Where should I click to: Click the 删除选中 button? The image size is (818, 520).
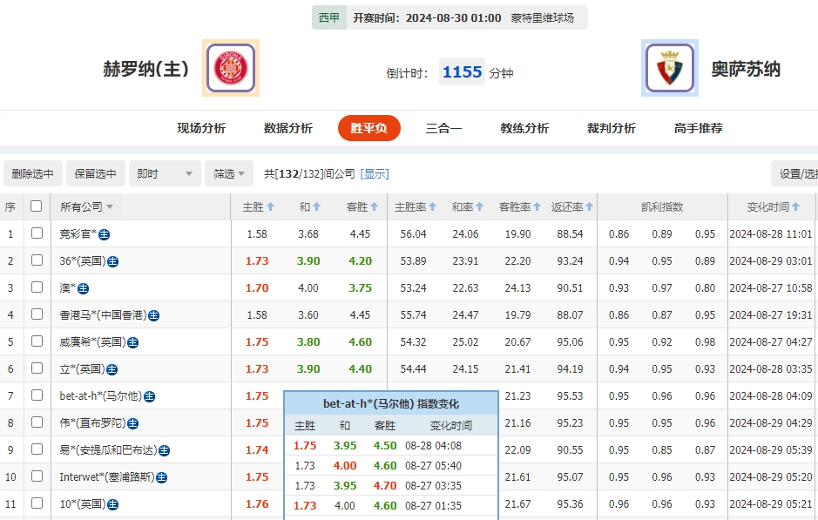33,173
